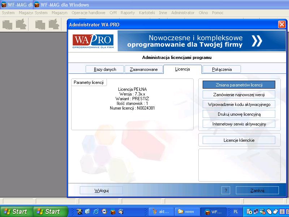Viewport: 289px width, 217px height.
Task: Open Internet Explorer from quick launch
Action: pos(96,212)
